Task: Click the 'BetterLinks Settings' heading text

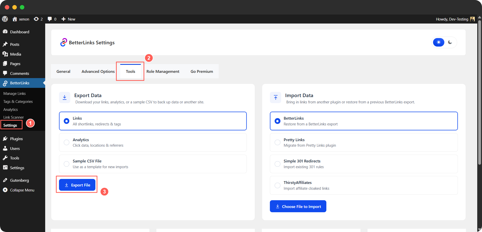Action: 92,43
